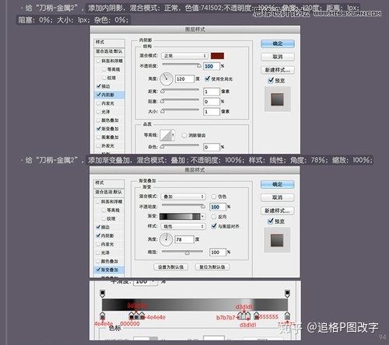The width and height of the screenshot is (389, 345).
Task: Enable 仿色 checkbox in Gradient Overlay dialog
Action: [214, 197]
